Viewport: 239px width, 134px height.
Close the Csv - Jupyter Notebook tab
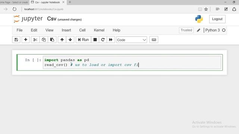point(63,2)
